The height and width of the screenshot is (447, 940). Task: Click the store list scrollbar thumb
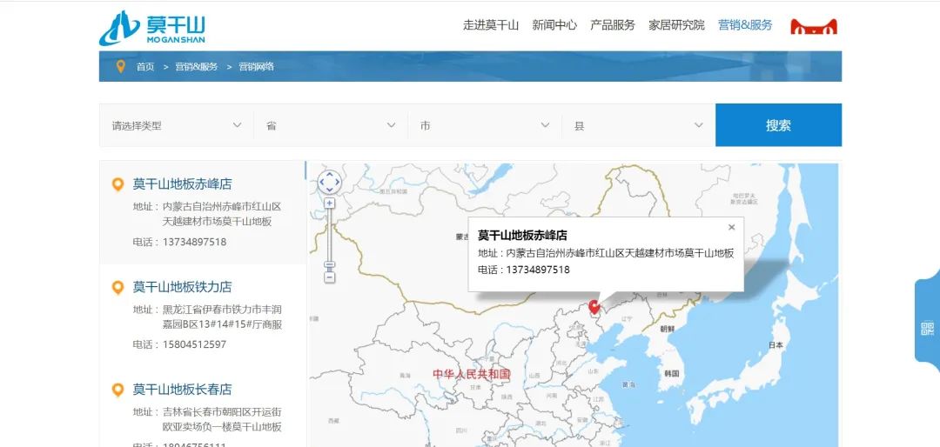305,170
